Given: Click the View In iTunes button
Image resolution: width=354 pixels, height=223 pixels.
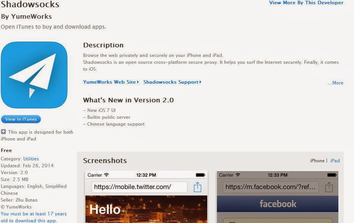Looking at the screenshot, I should pos(21,119).
